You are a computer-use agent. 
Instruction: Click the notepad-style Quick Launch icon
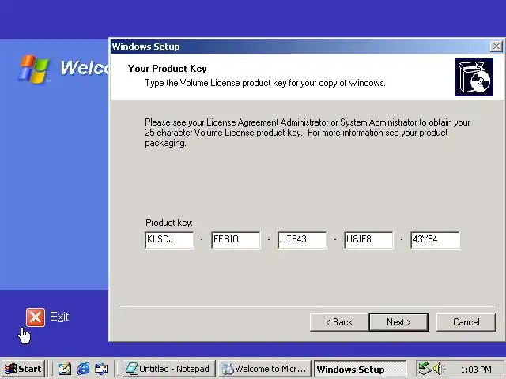65,369
